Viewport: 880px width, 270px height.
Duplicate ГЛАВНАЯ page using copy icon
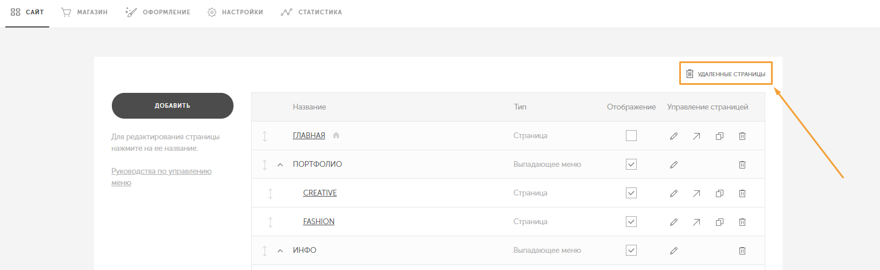[x=719, y=136]
